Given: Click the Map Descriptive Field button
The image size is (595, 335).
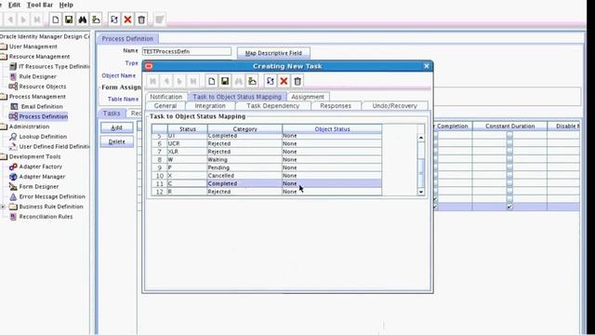Looking at the screenshot, I should pyautogui.click(x=273, y=53).
